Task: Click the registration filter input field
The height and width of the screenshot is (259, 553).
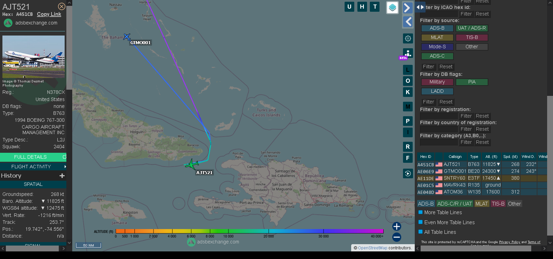Action: pos(439,116)
